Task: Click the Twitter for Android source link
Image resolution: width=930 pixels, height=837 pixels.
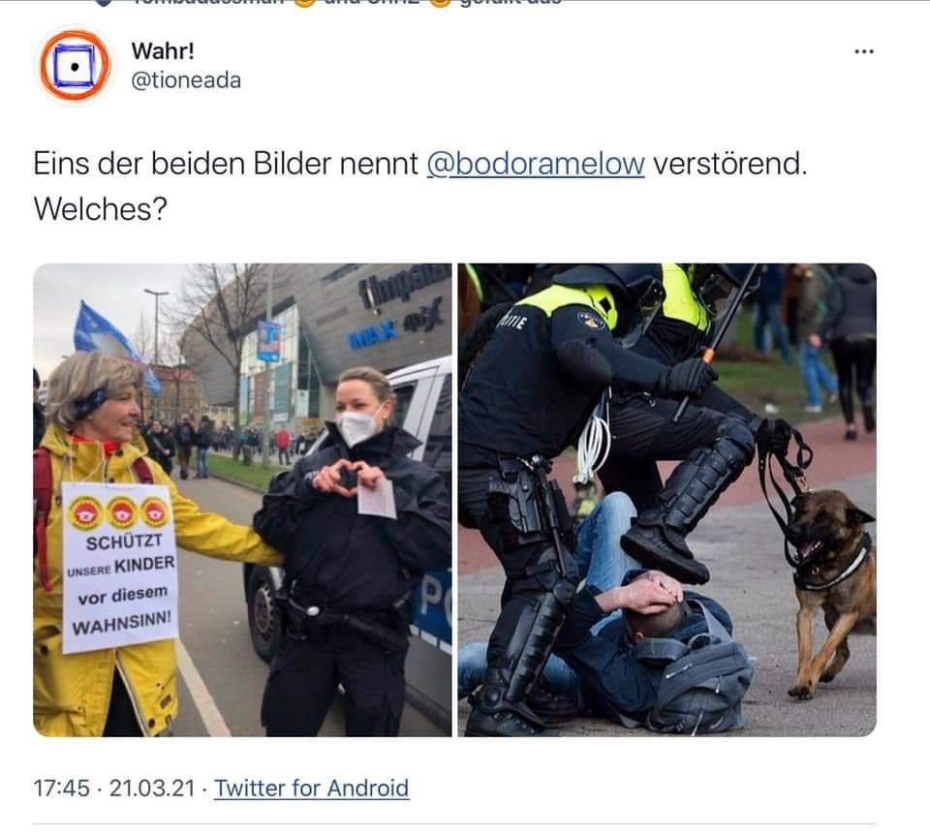Action: coord(311,789)
